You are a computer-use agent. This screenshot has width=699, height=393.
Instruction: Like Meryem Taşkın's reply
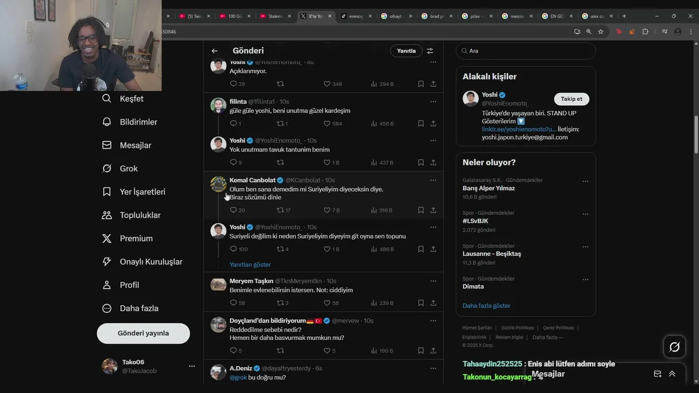(x=331, y=303)
